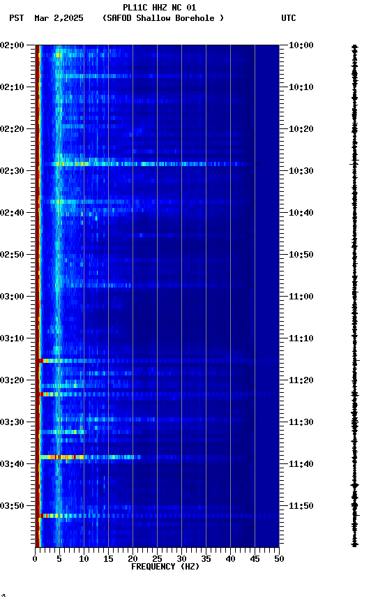Click the 10:10 UTC time label

point(301,87)
